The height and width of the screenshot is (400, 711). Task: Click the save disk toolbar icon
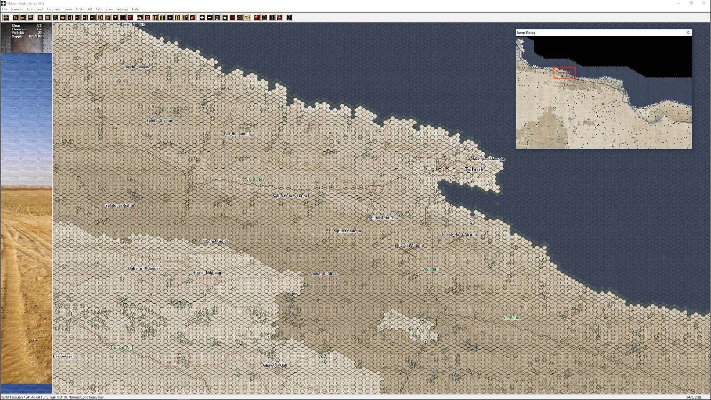tap(31, 17)
